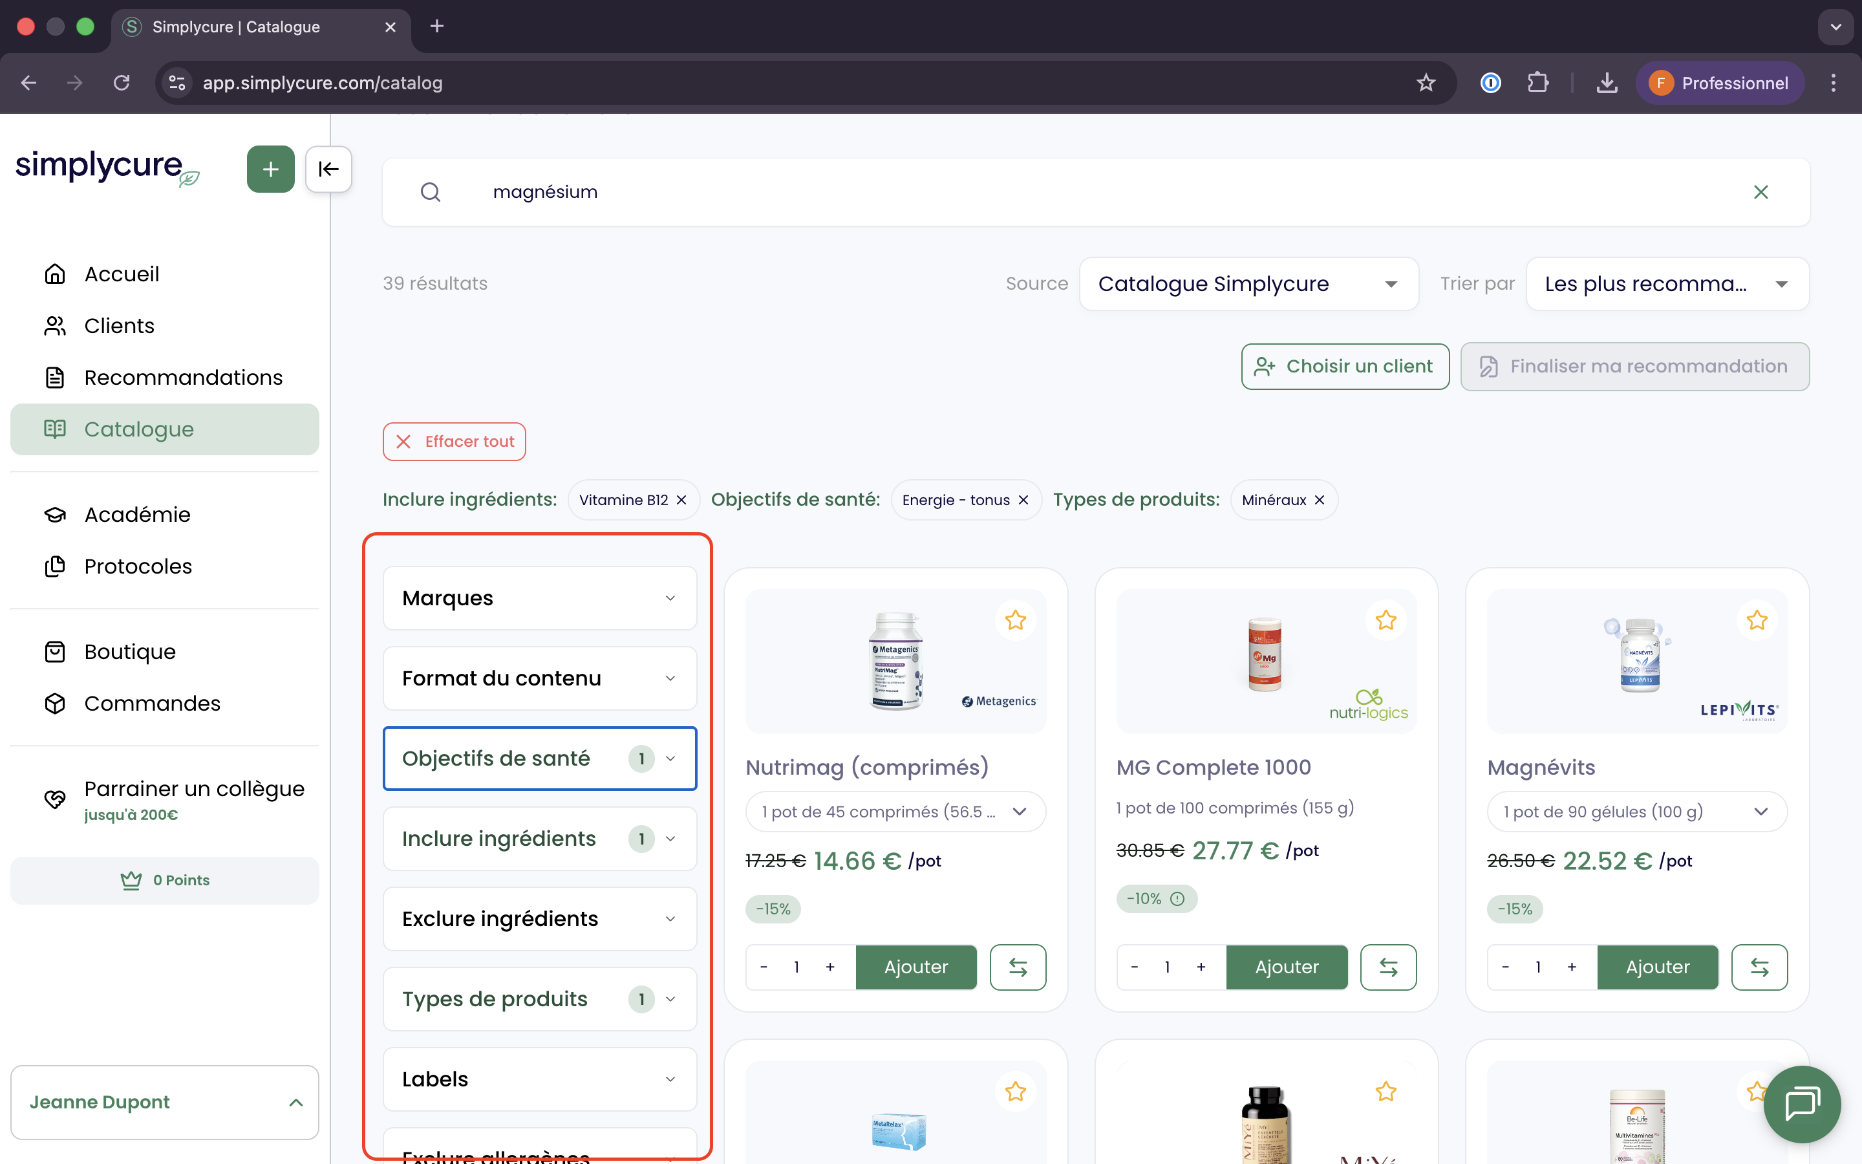Open Clients in sidebar
Viewport: 1862px width, 1164px height.
coord(164,326)
